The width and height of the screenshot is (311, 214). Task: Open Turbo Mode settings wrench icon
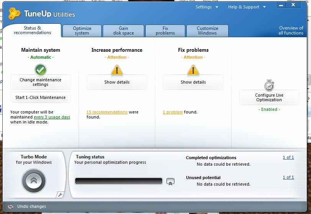(60, 195)
